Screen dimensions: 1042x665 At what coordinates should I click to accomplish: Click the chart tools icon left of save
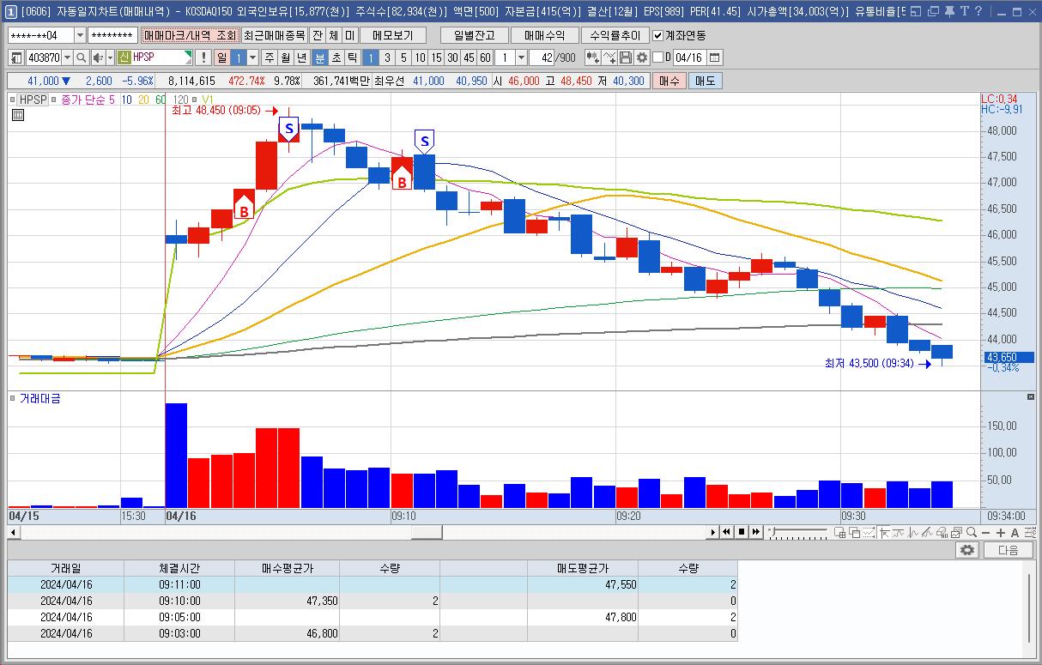click(593, 57)
